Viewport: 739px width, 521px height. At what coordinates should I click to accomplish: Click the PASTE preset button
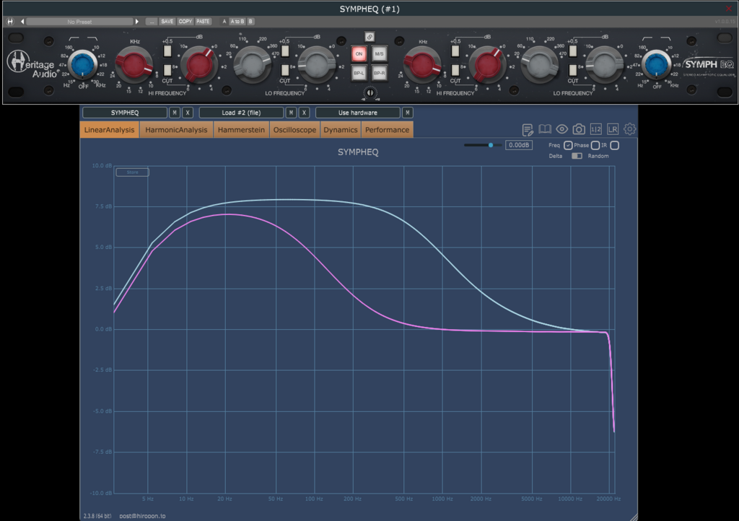203,22
